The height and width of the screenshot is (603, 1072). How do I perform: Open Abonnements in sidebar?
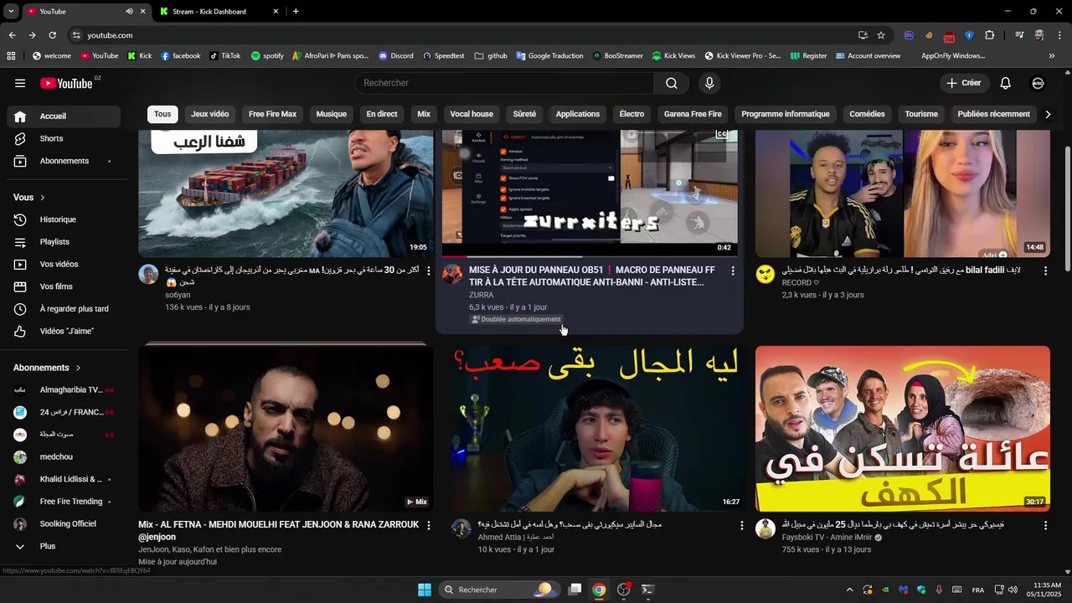pos(64,161)
